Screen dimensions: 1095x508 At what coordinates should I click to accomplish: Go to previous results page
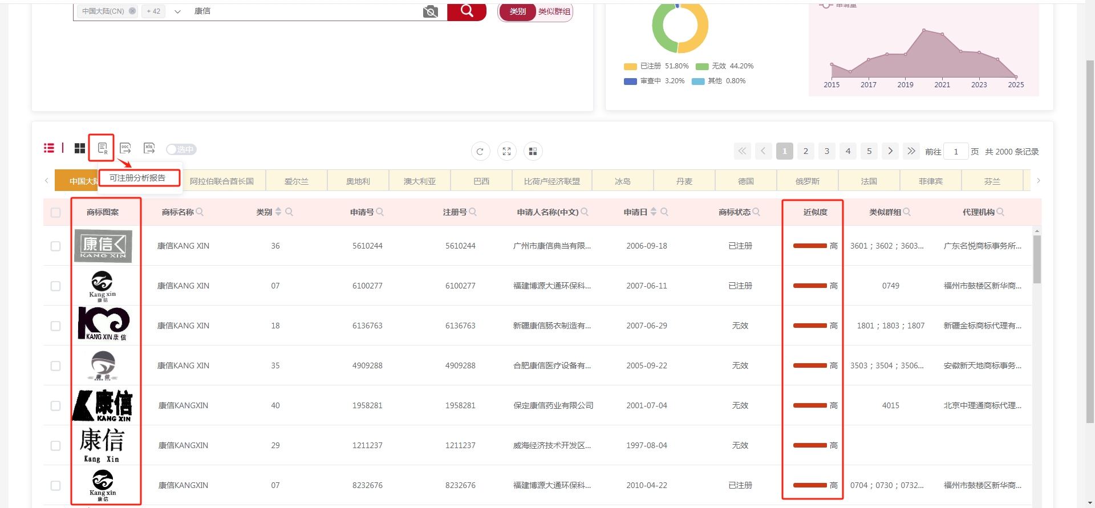(764, 151)
